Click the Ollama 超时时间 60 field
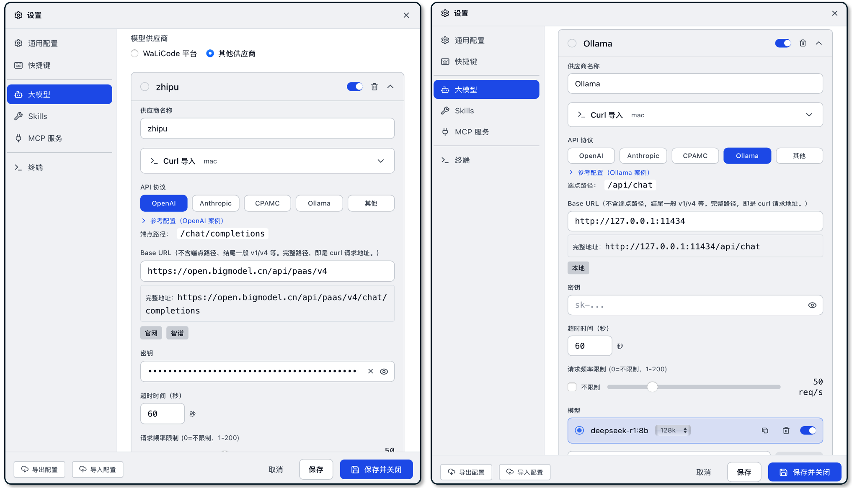This screenshot has height=488, width=852. pos(589,346)
